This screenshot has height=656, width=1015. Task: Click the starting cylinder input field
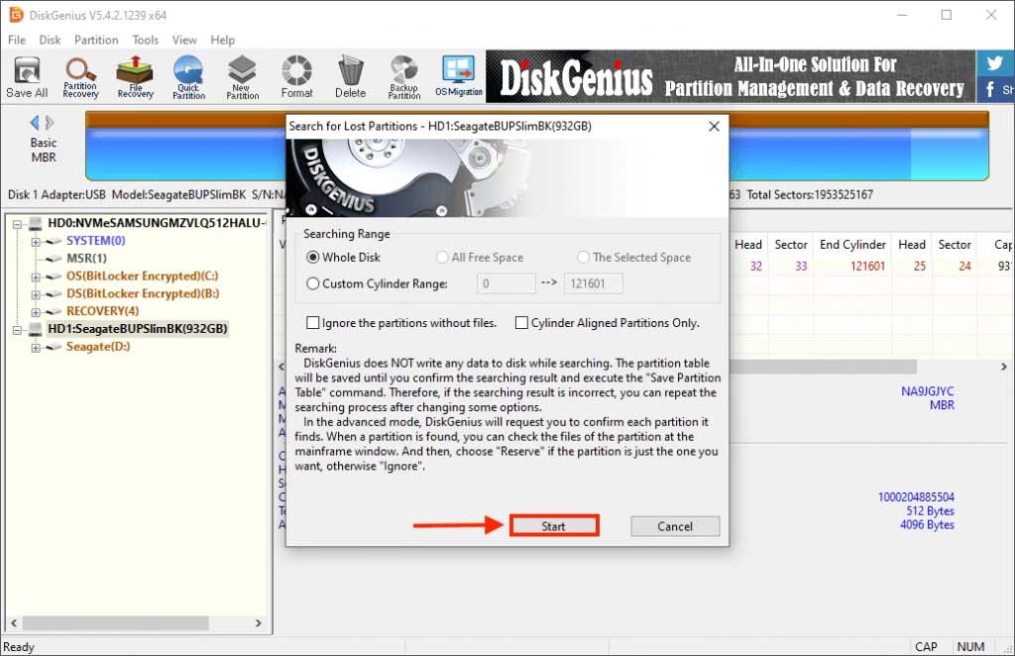point(507,283)
